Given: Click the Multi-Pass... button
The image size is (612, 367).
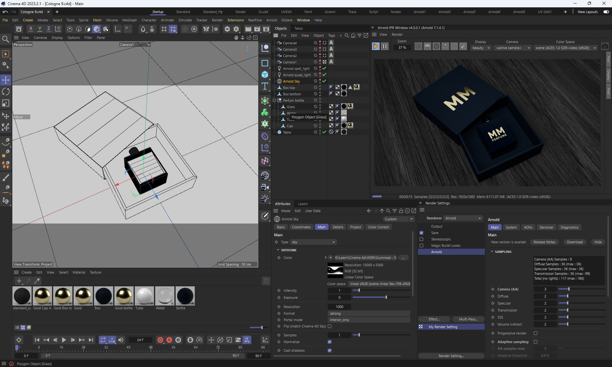Looking at the screenshot, I should 468,319.
